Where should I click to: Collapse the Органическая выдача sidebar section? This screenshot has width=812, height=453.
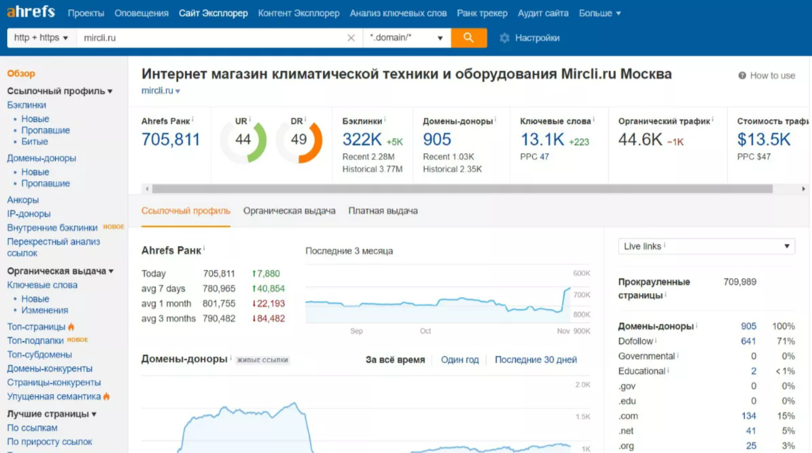tap(60, 271)
